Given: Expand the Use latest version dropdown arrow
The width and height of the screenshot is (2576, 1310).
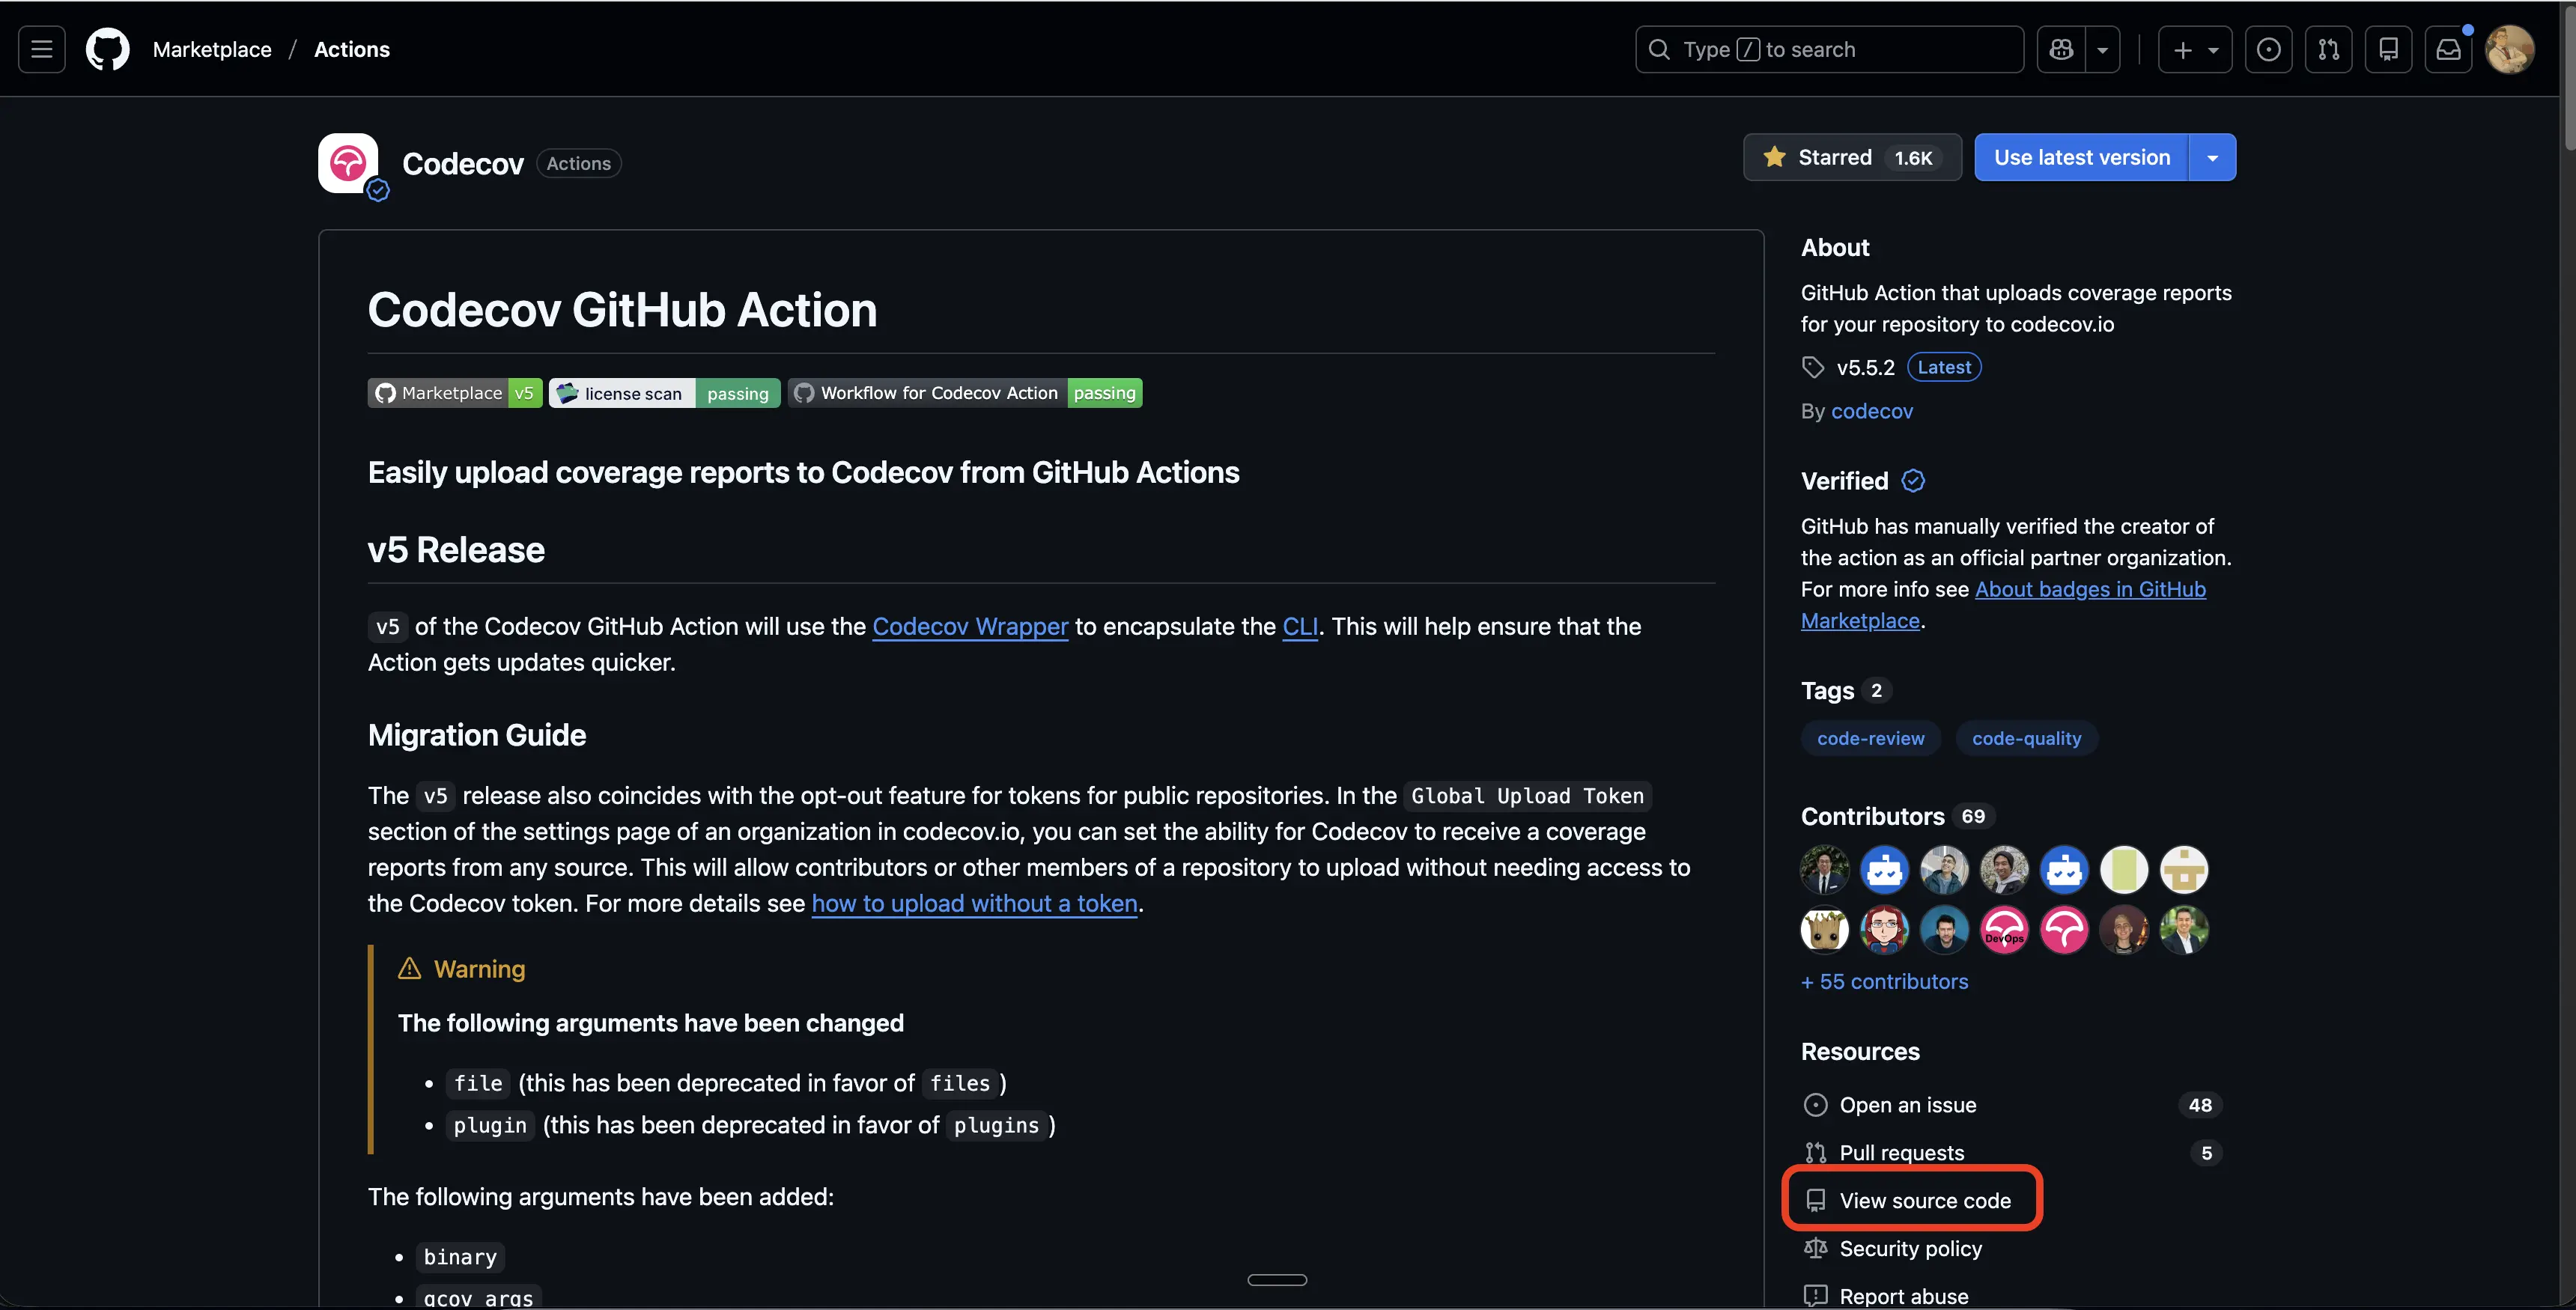Looking at the screenshot, I should (x=2212, y=157).
